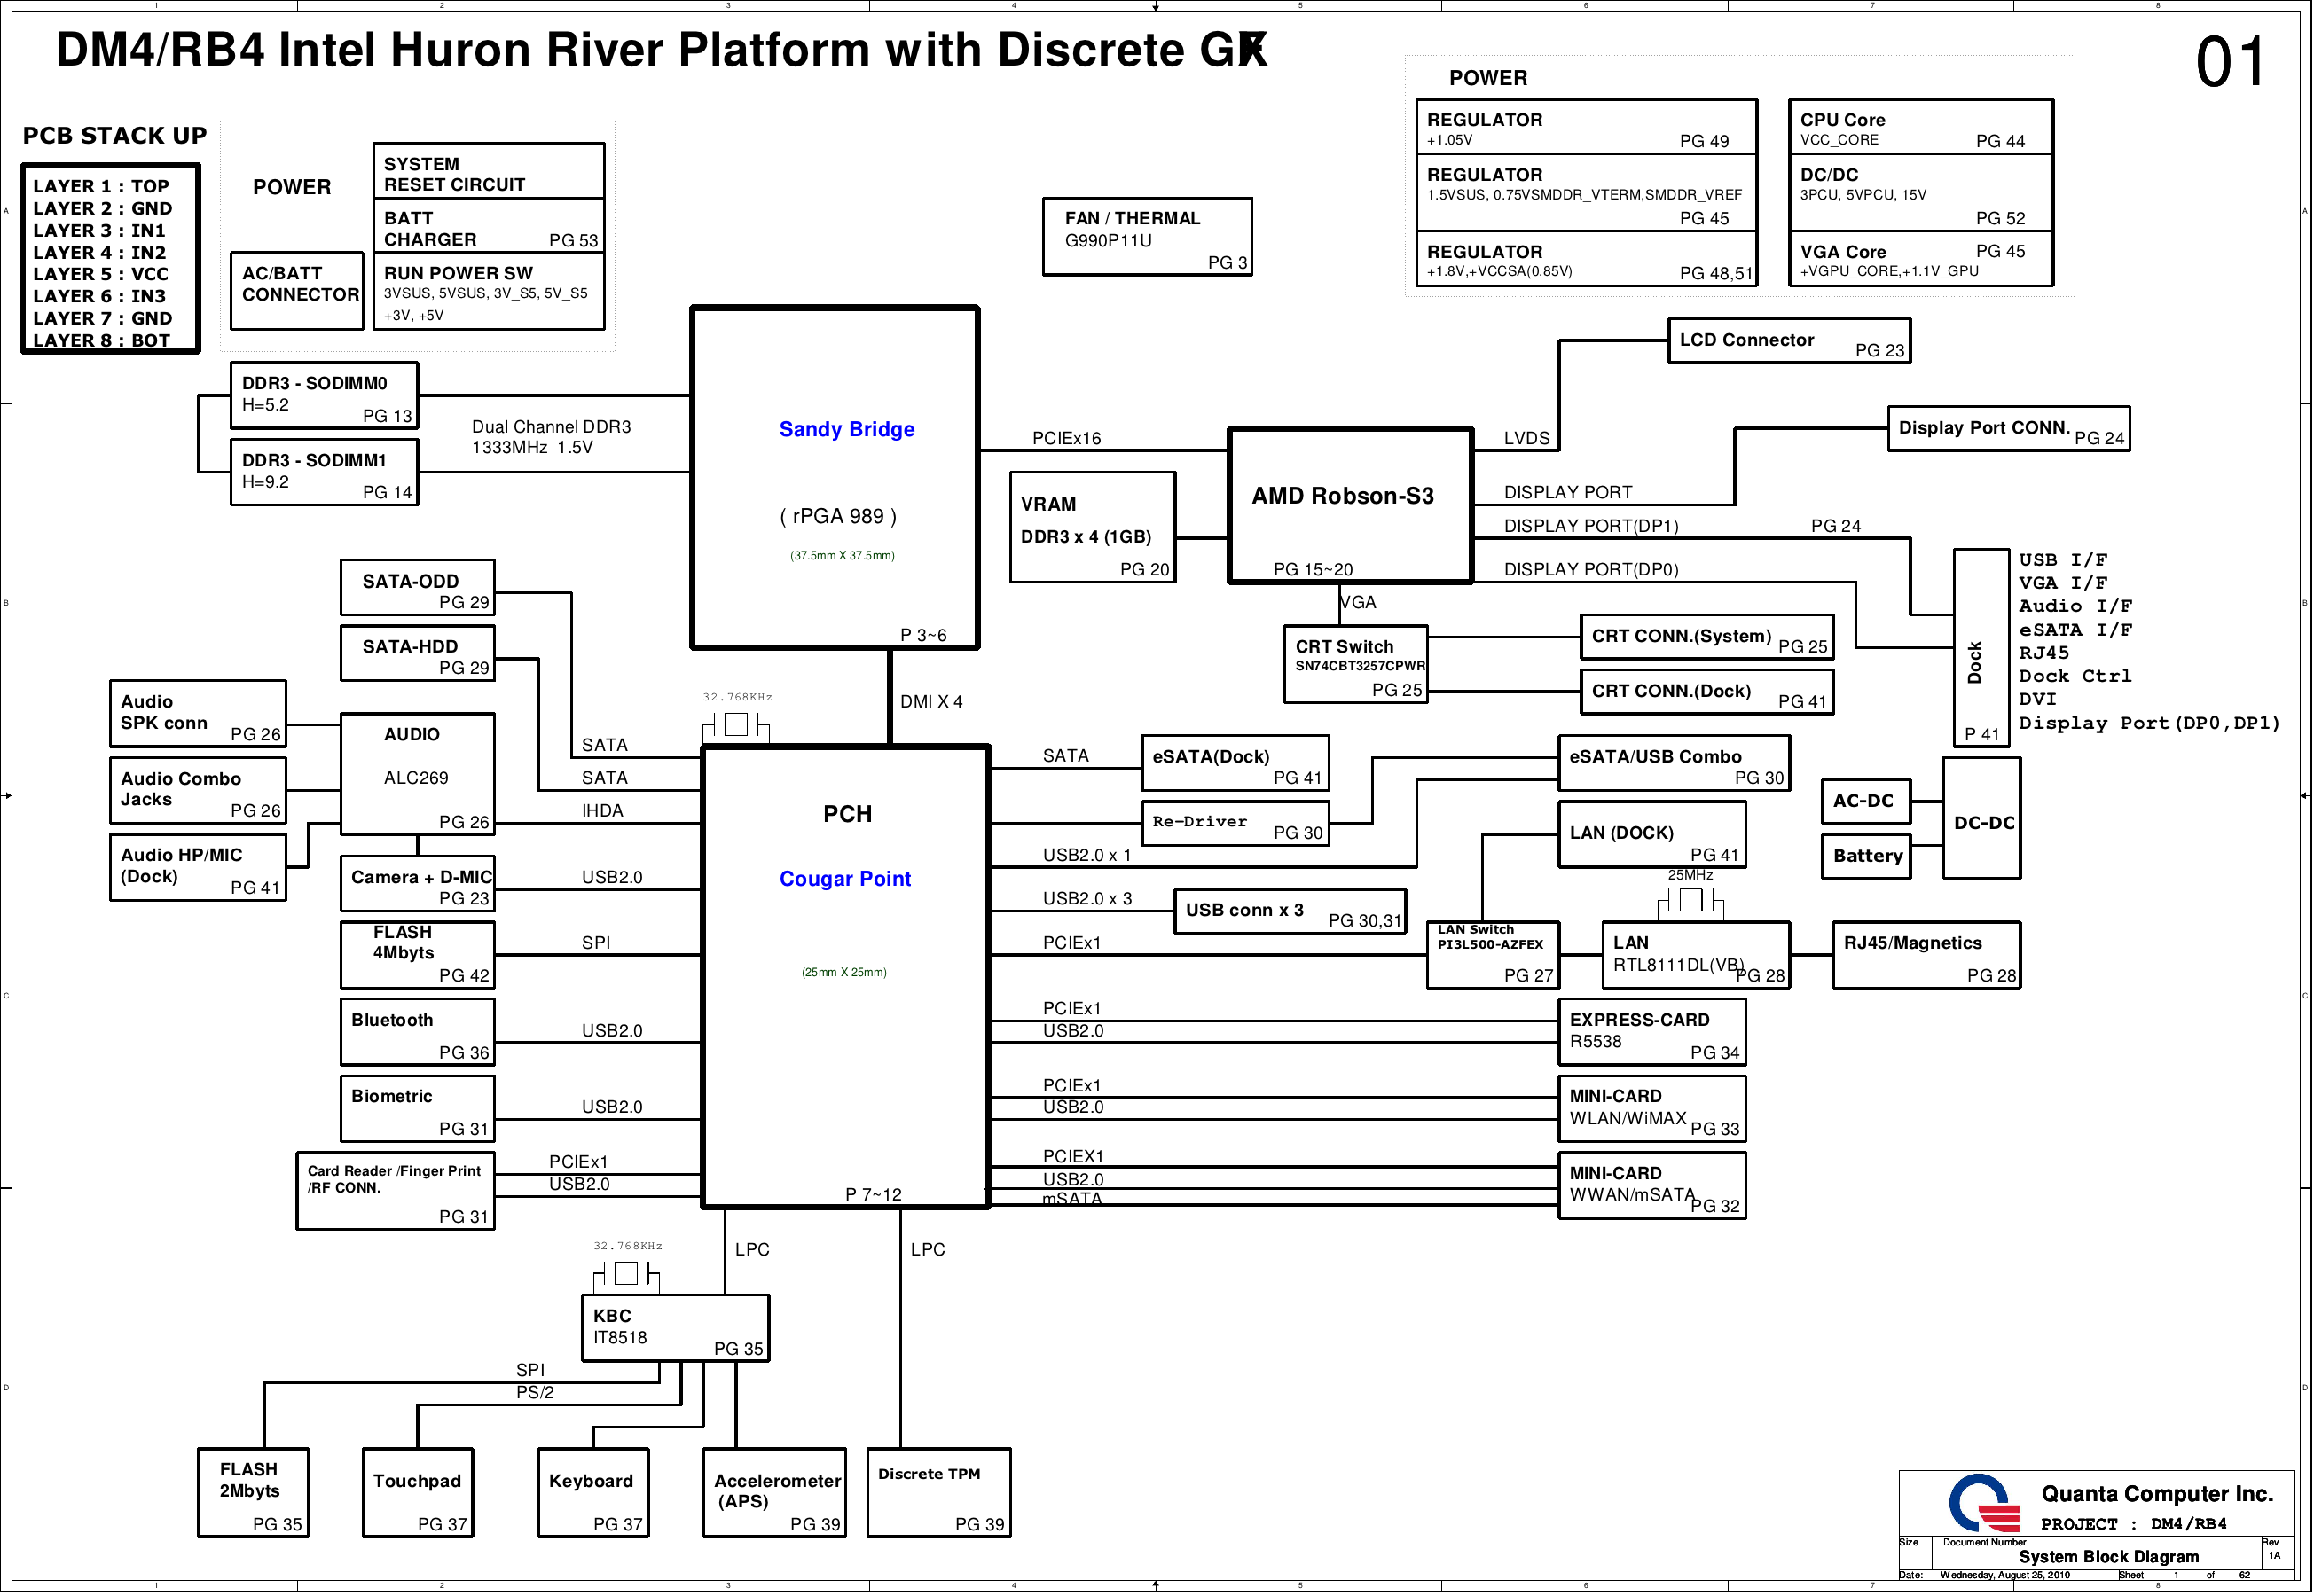Click the Touchpad block
Viewport: 2314px width, 1596px height.
tap(417, 1494)
